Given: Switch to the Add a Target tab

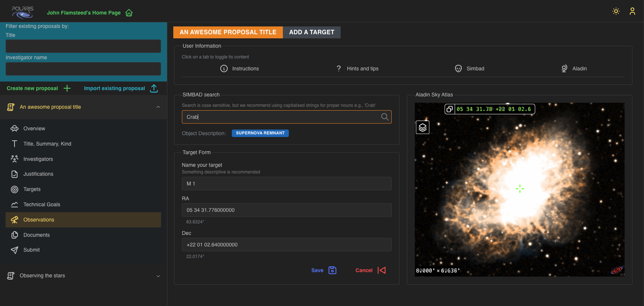Looking at the screenshot, I should (x=312, y=32).
